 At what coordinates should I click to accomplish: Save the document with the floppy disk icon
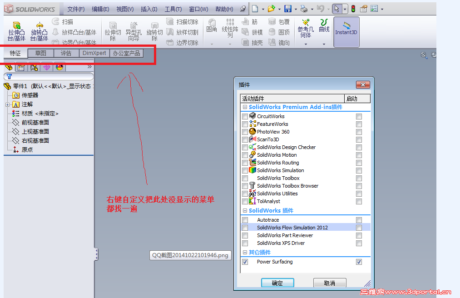tap(288, 9)
